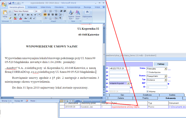This screenshot has height=118, width=186.
Task: Shrink the font size
Action: [34, 18]
